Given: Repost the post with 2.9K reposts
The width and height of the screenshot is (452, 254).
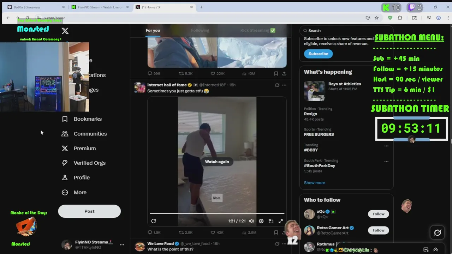Looking at the screenshot, I should pyautogui.click(x=186, y=232).
